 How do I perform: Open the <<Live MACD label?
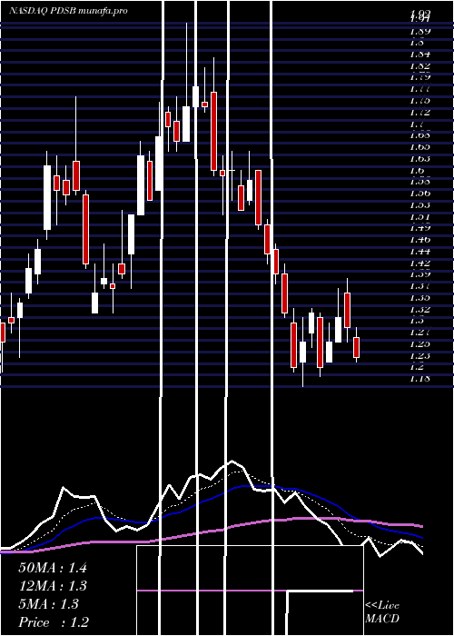[x=382, y=611]
